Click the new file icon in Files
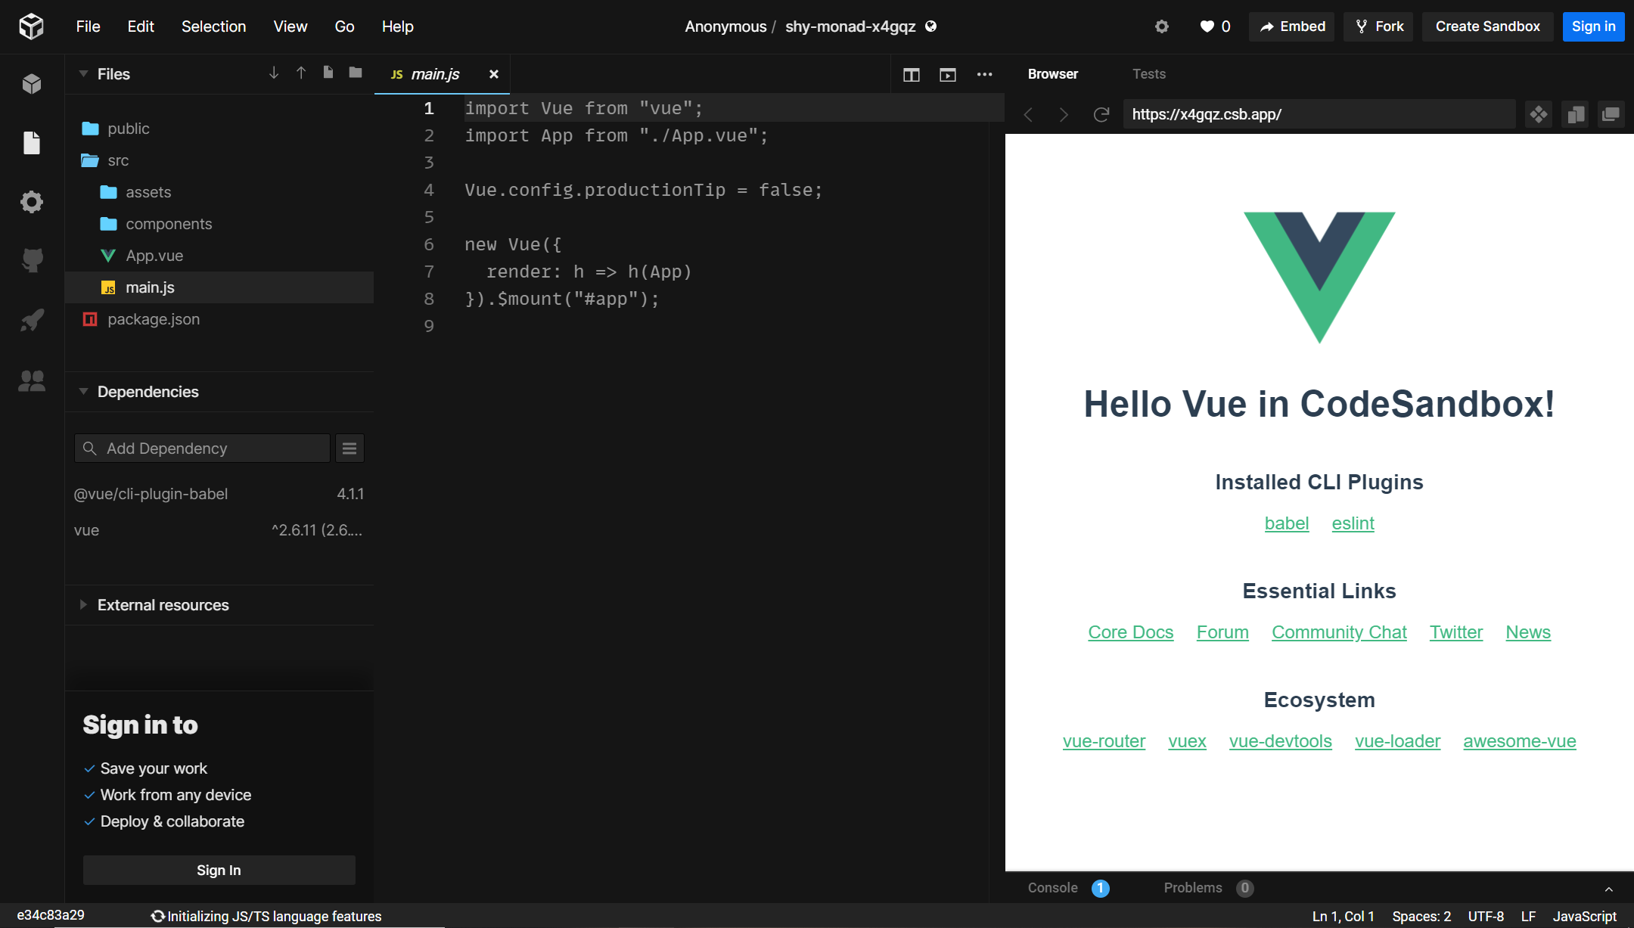1634x928 pixels. [328, 73]
